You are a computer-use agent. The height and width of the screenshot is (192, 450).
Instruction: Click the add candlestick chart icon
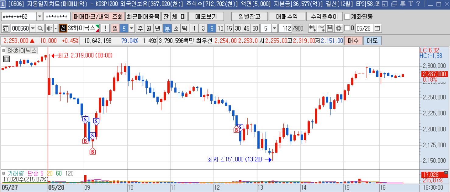312,29
